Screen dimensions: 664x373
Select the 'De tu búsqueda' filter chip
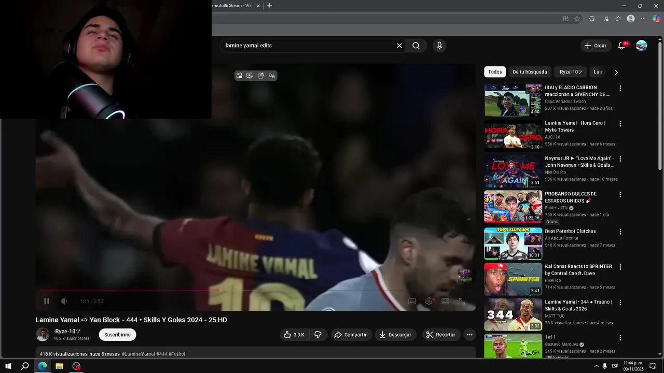tap(530, 72)
